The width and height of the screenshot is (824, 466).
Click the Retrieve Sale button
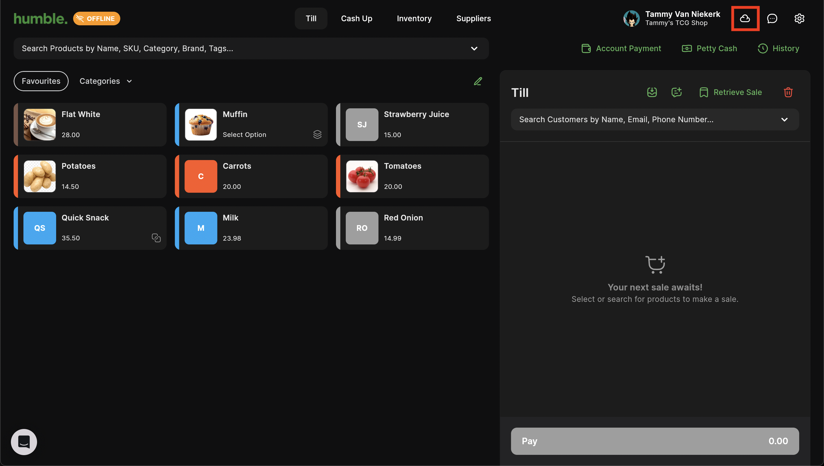731,92
